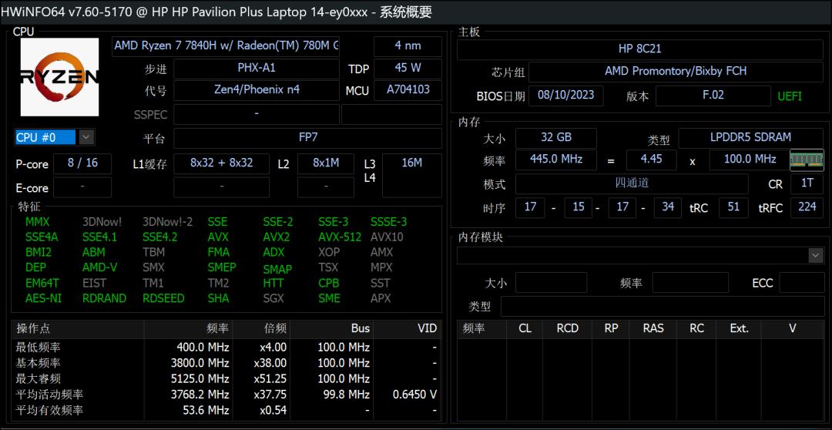Click the PHX-A1 stepping value

pyautogui.click(x=257, y=69)
